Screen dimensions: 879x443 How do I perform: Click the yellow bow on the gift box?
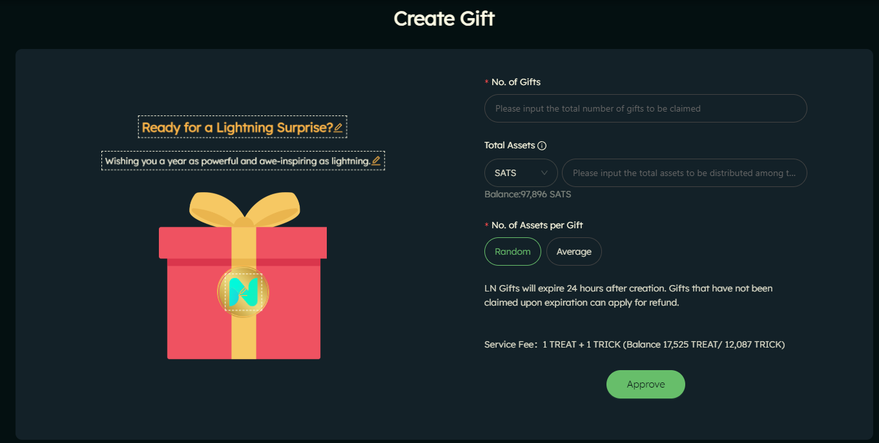(244, 208)
